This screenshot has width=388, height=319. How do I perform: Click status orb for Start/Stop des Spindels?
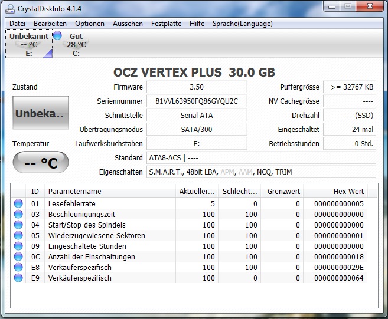pyautogui.click(x=18, y=225)
